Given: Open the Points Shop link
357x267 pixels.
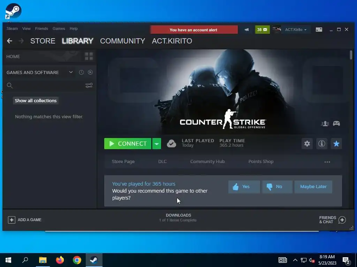Looking at the screenshot, I should (261, 161).
